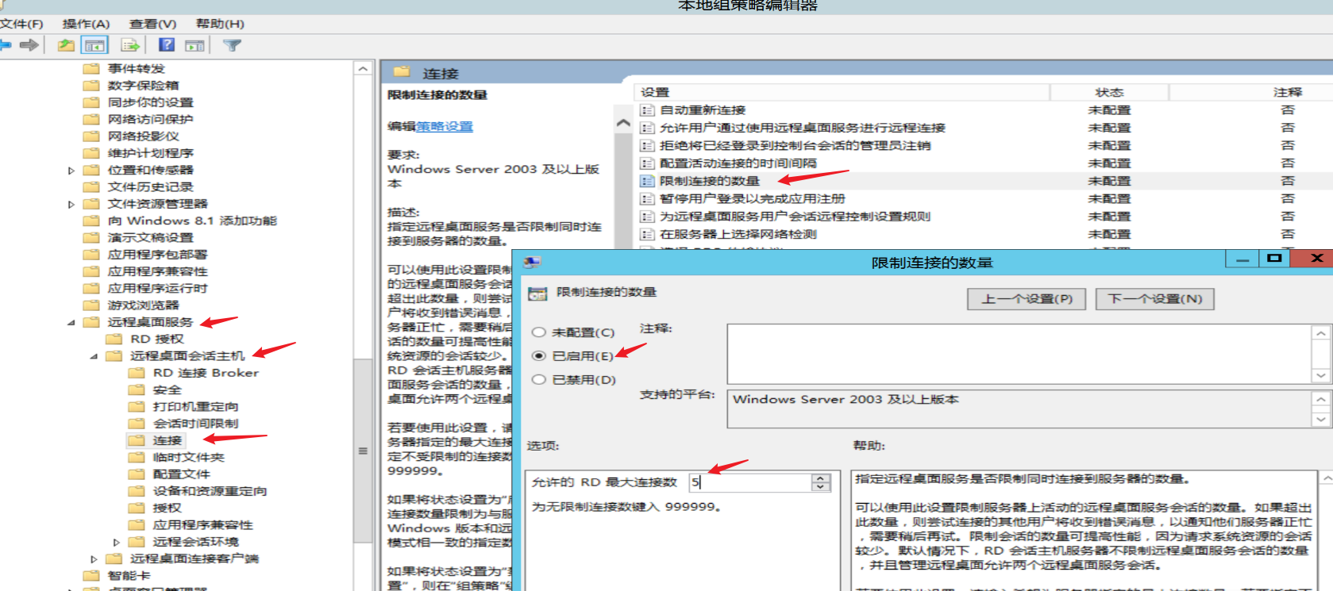Open the 策略设置 edit link

[445, 126]
